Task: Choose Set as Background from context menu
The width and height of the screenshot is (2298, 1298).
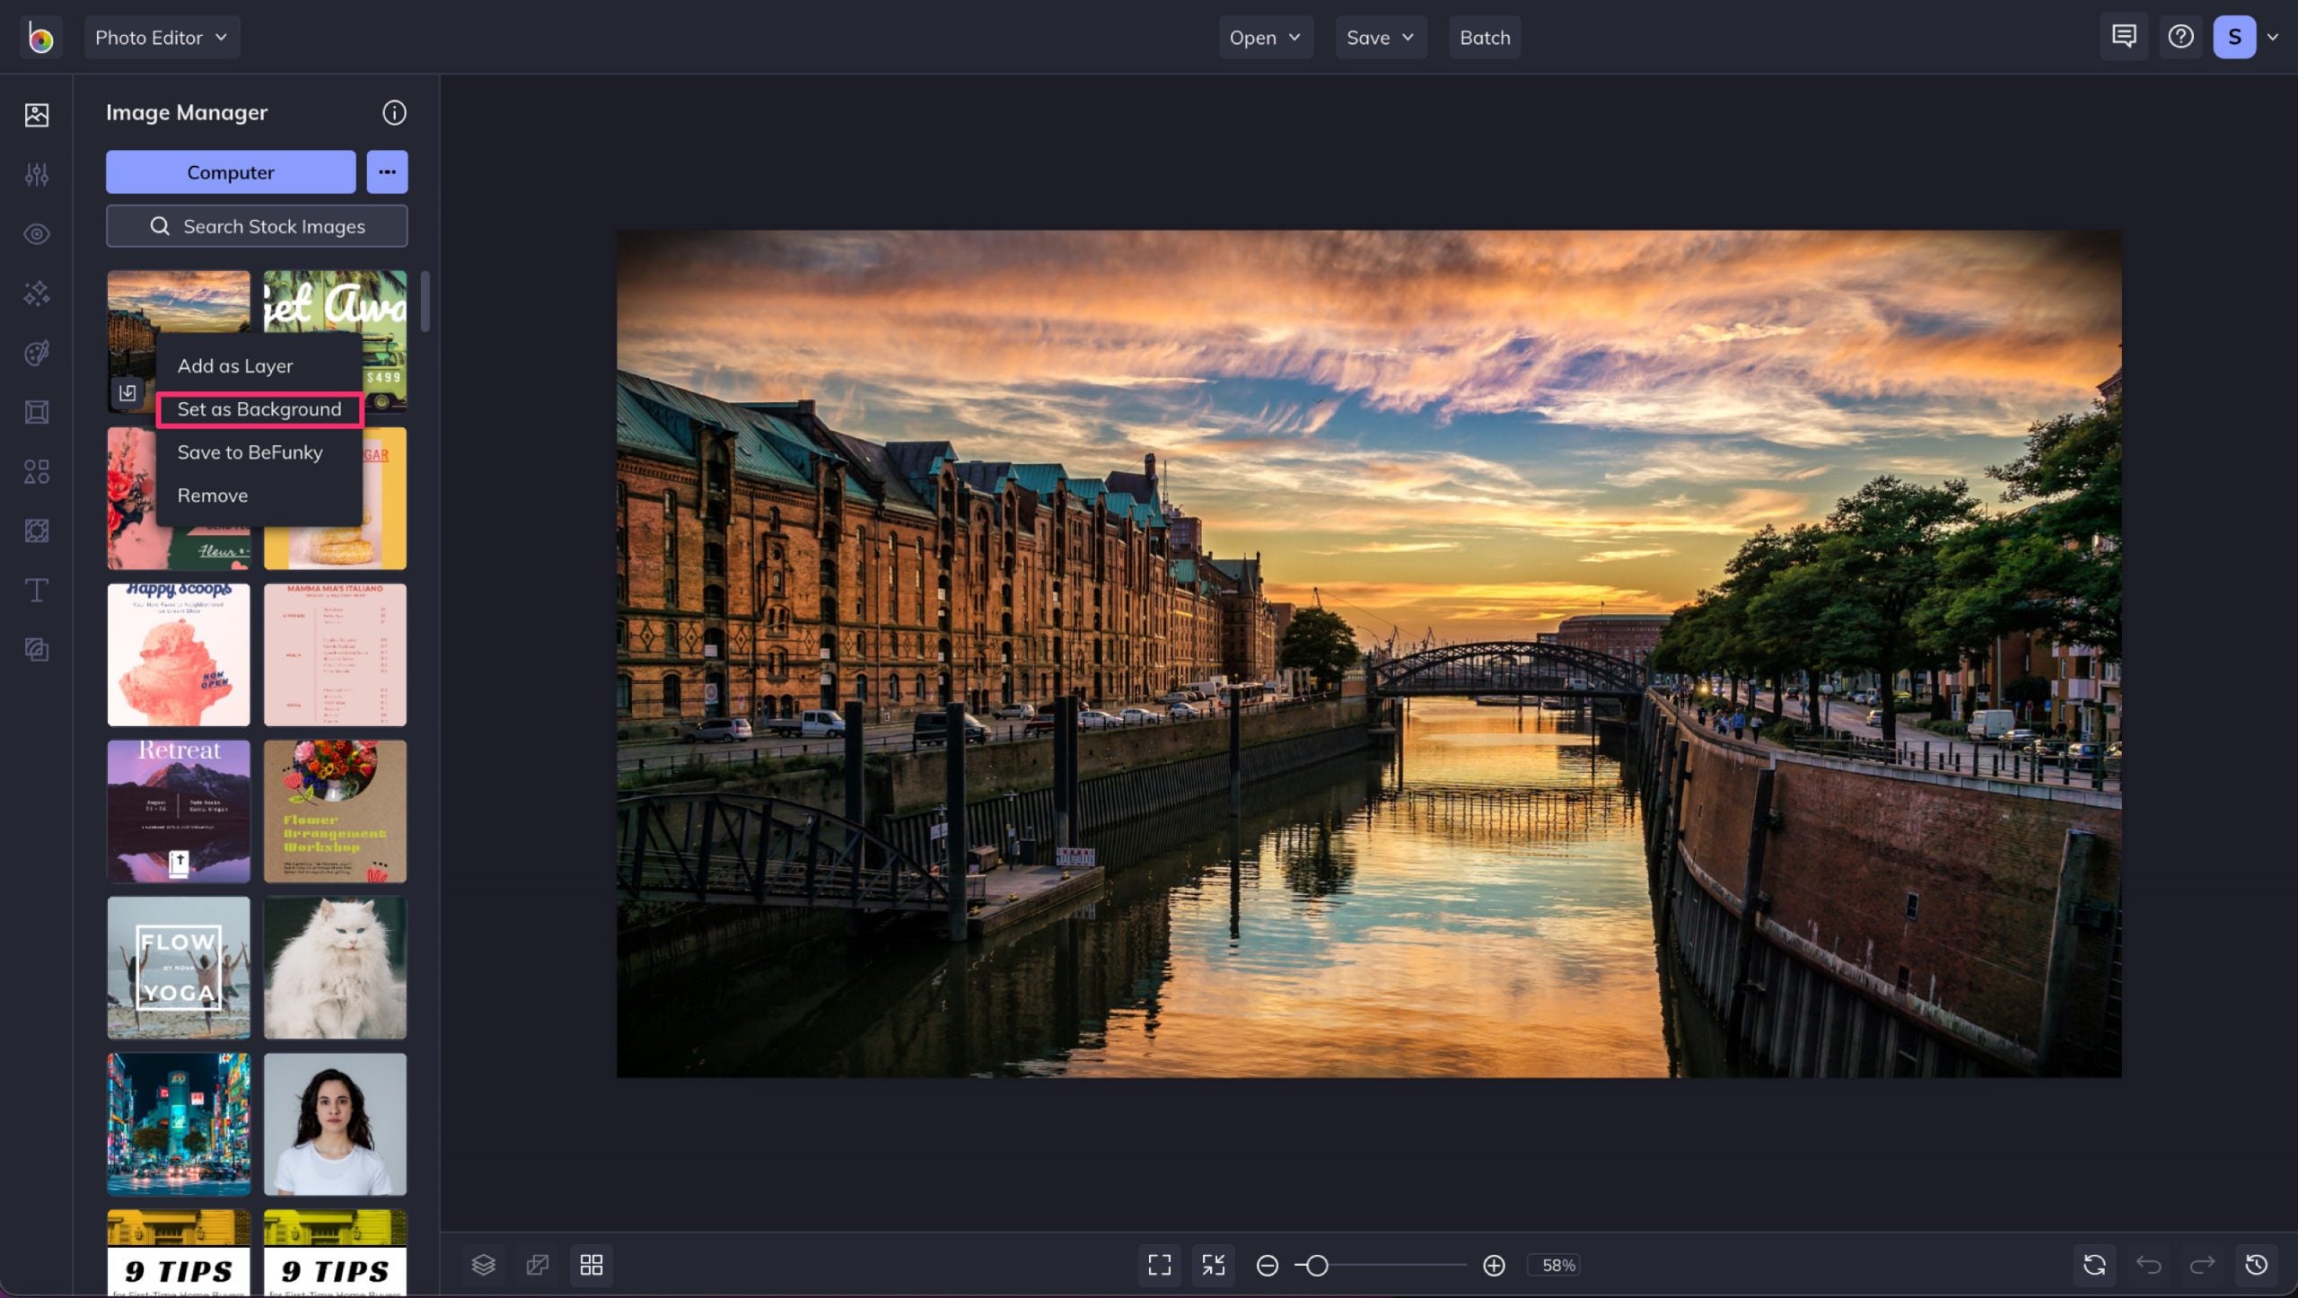Action: (259, 408)
